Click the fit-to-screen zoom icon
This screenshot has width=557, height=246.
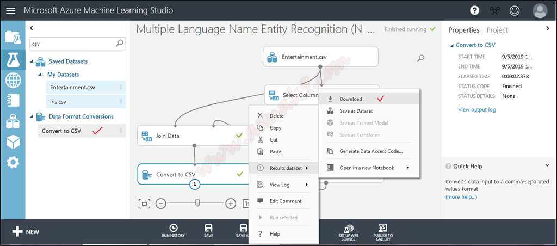(x=144, y=204)
